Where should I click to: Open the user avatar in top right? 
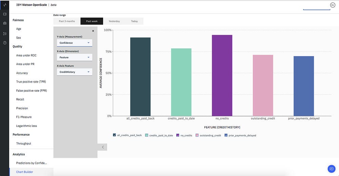coord(333,5)
